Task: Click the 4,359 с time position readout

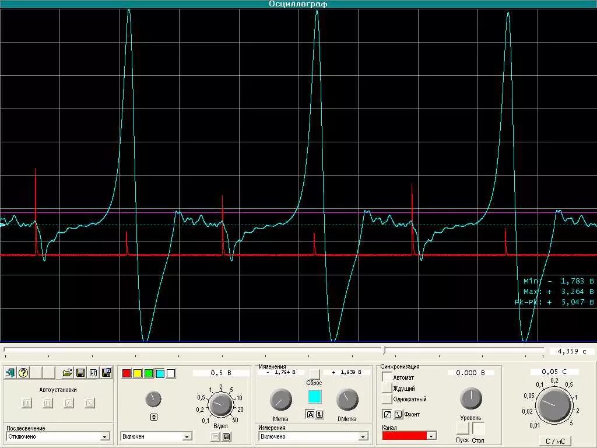Action: click(x=571, y=351)
